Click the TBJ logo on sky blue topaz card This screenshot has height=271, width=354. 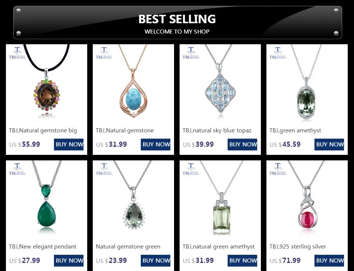click(x=191, y=53)
